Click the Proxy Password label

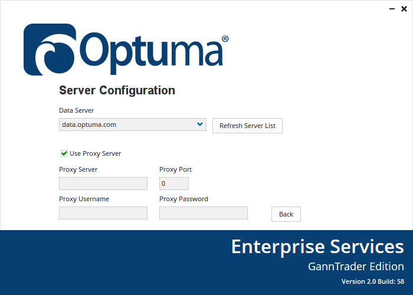(183, 199)
